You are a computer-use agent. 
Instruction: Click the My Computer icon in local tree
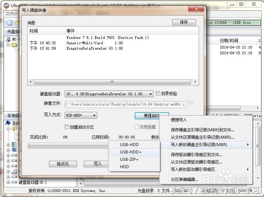pyautogui.click(x=8, y=123)
